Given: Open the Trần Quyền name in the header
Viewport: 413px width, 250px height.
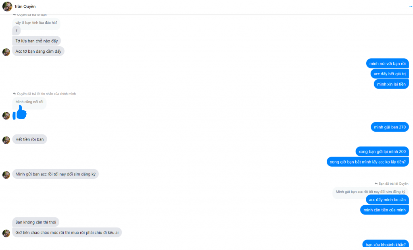Looking at the screenshot, I should pos(25,6).
